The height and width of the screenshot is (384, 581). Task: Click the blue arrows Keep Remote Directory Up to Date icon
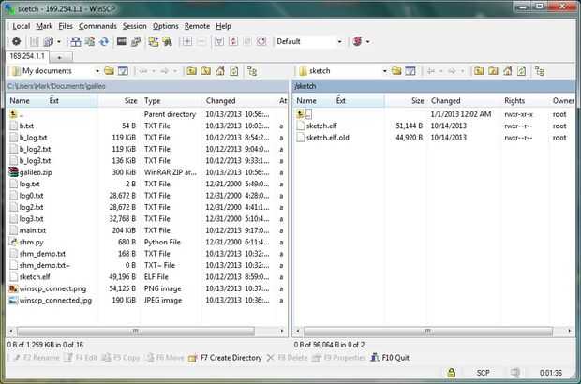pos(104,41)
